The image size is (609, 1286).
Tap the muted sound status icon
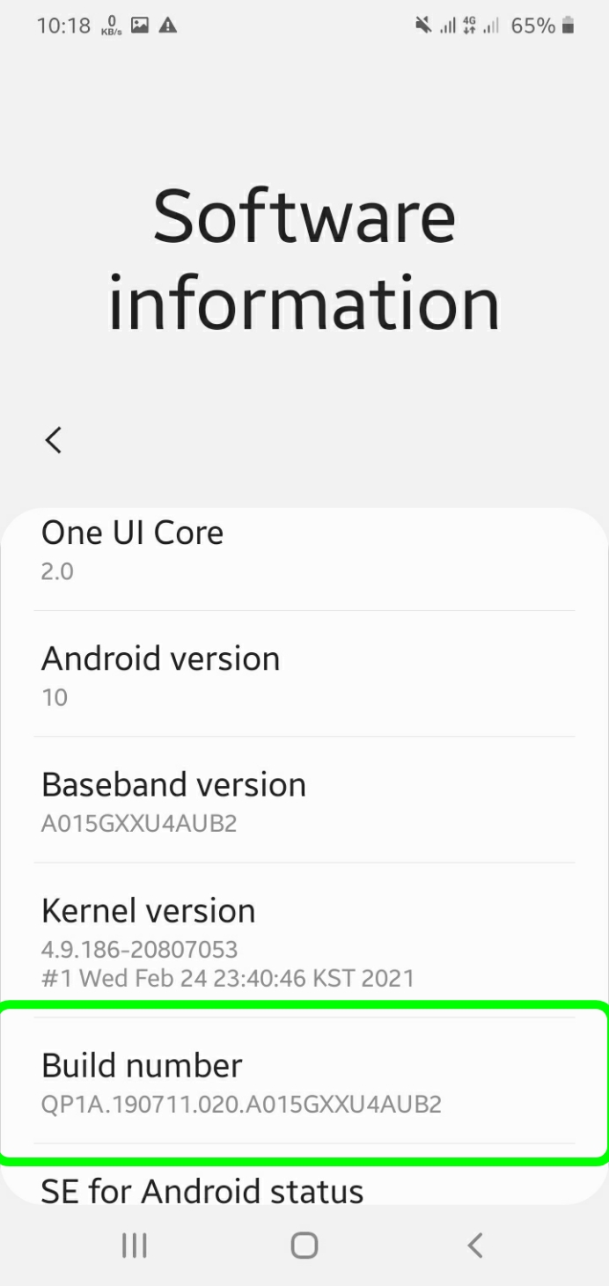point(424,26)
